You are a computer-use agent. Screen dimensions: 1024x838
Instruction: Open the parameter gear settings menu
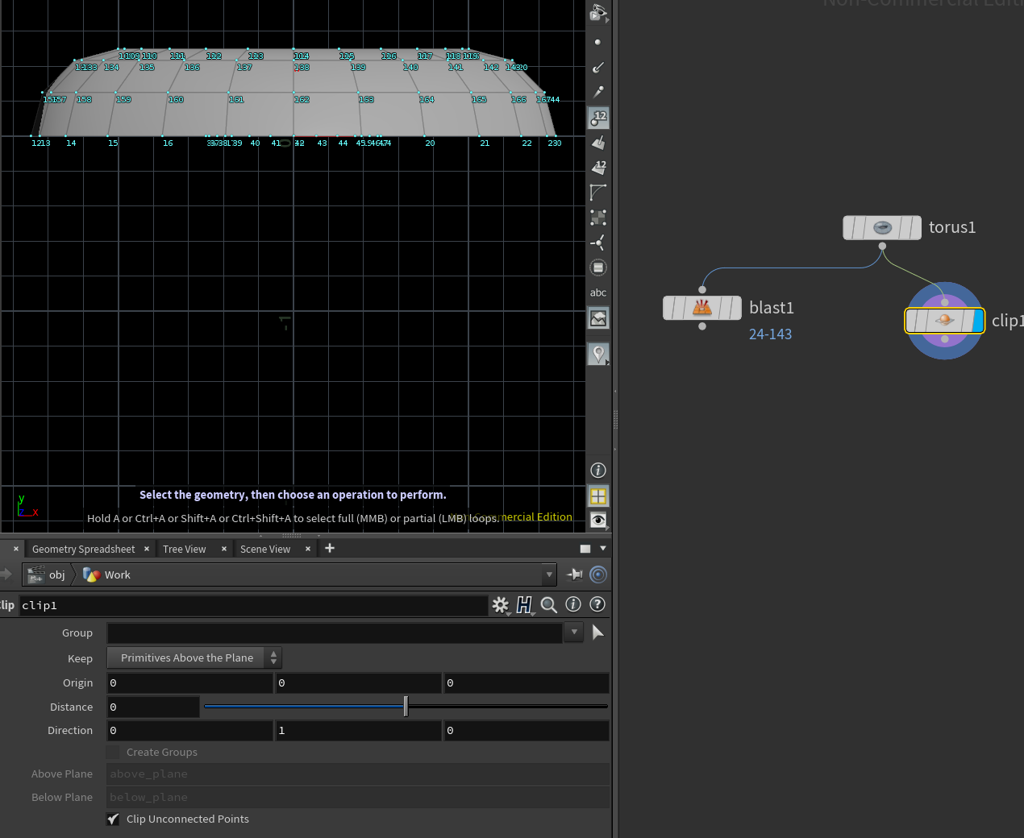tap(501, 605)
